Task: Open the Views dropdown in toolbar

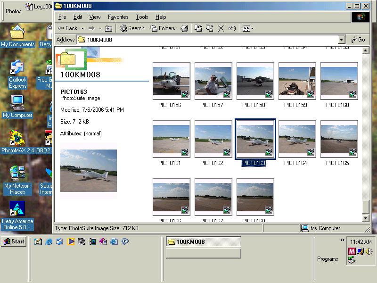Action: [x=248, y=28]
